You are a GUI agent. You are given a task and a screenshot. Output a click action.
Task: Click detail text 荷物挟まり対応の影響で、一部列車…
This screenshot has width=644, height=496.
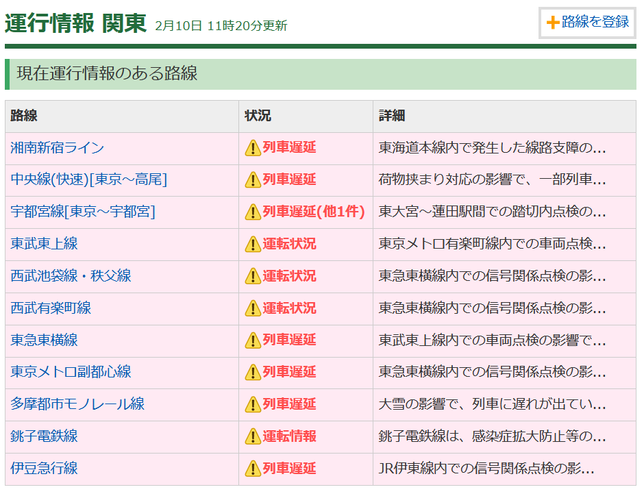[492, 180]
